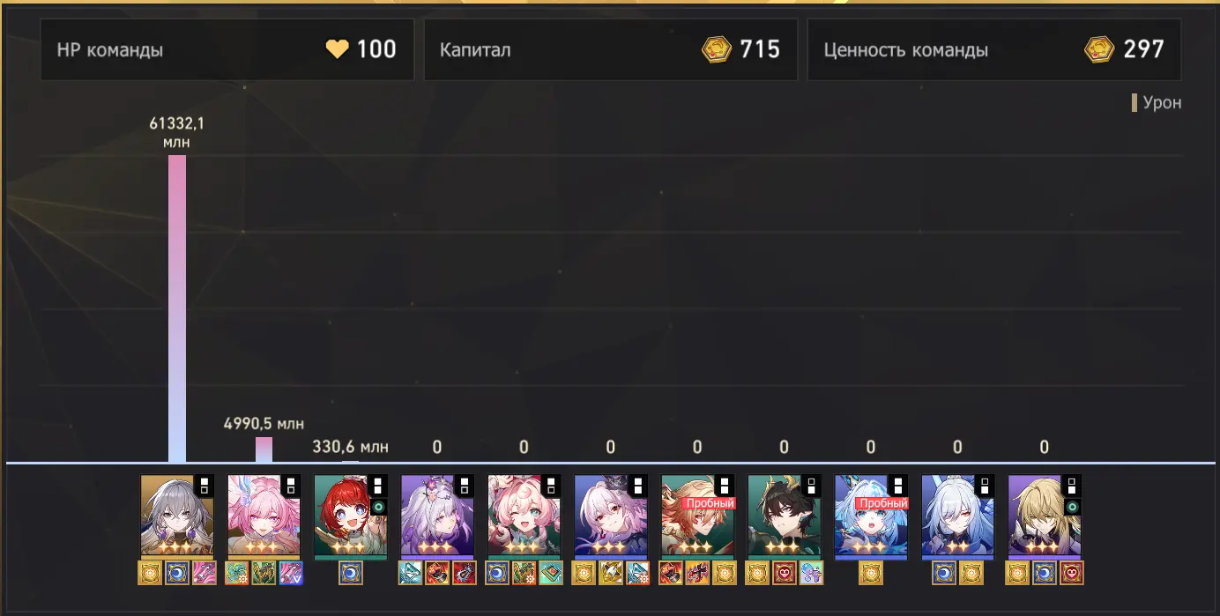Click the moon equipment icon under the red-haired character

pos(351,573)
